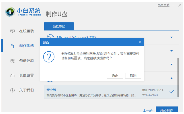Click the 制作系统 USB drive icon
184x114 pixels.
click(x=12, y=46)
